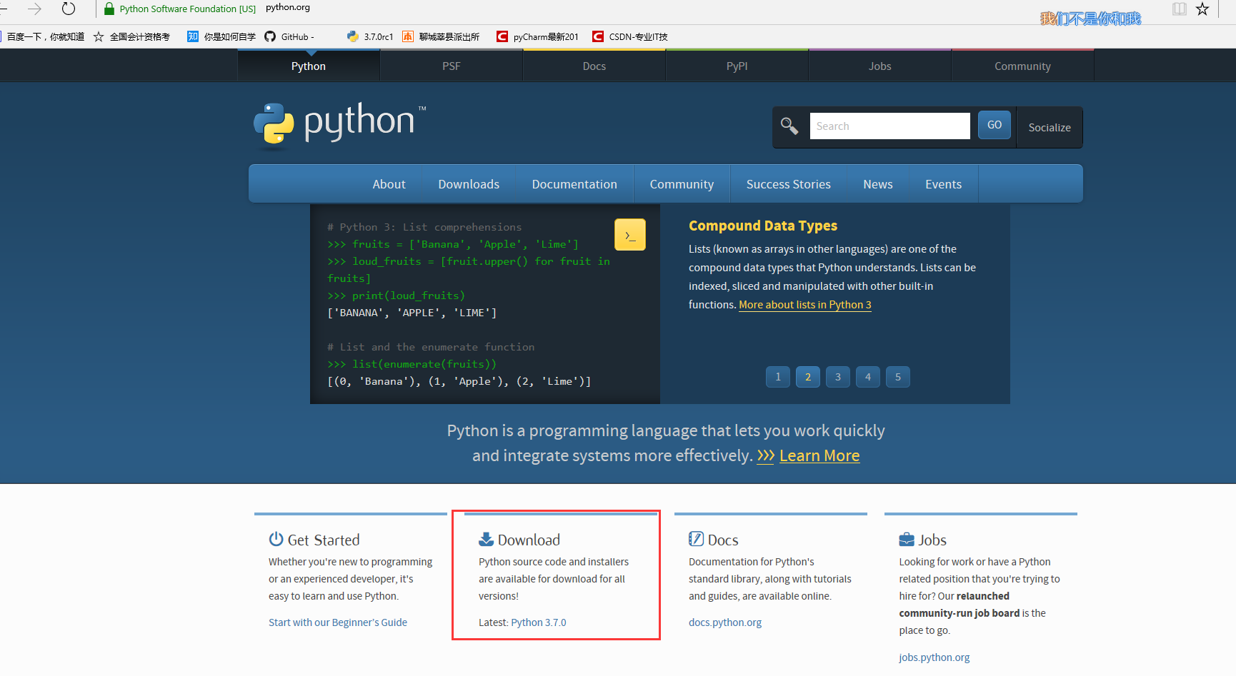1236x676 pixels.
Task: Show slide 1 of the carousel
Action: [778, 377]
